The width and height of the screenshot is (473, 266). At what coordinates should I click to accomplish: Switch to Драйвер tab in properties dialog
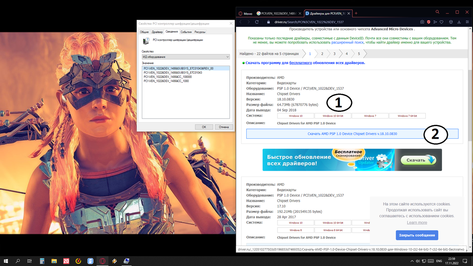tap(157, 32)
